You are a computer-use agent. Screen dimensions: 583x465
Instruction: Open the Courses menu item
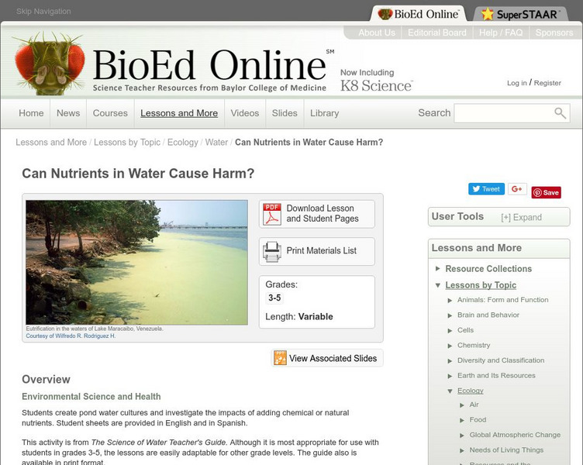[x=110, y=113]
